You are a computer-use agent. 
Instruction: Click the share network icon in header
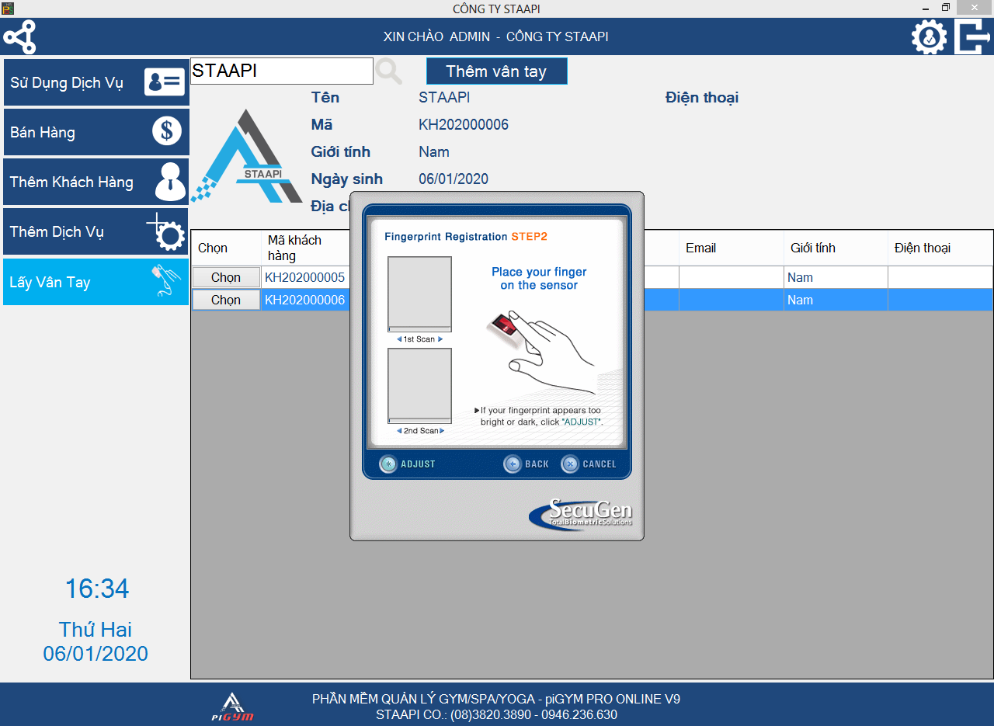tap(19, 36)
